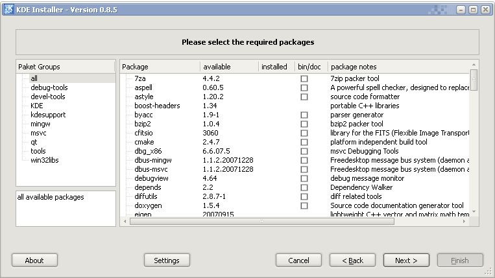Open the KDE package group

click(36, 106)
